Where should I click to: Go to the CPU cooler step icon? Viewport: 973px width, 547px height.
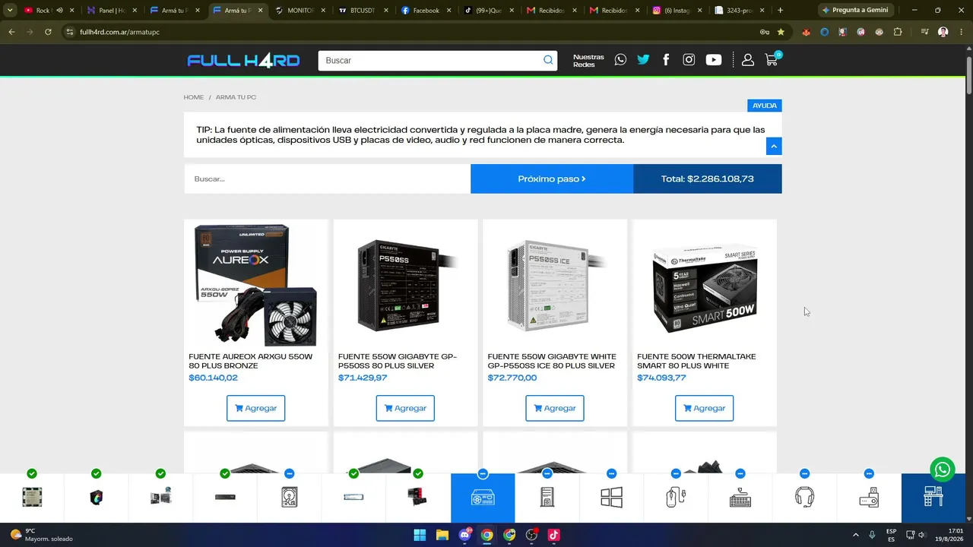[x=96, y=498]
